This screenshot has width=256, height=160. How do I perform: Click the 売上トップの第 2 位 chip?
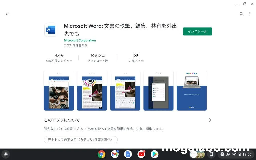(81, 140)
